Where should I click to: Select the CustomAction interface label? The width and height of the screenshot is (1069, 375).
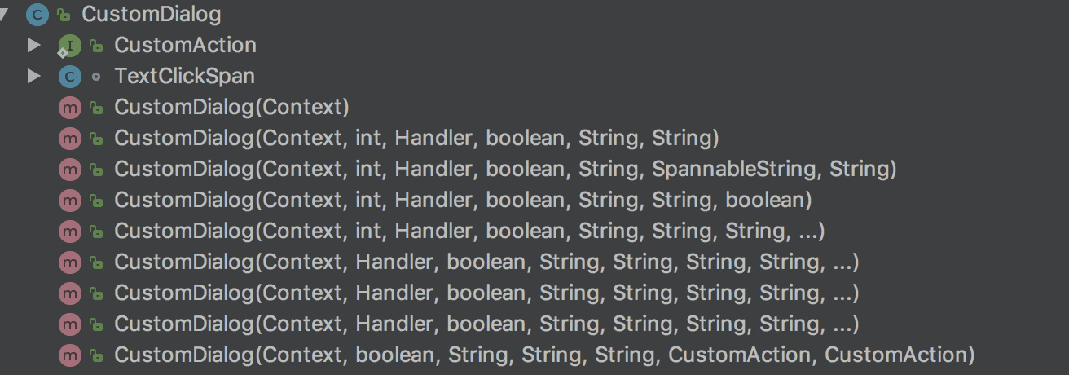coord(185,45)
